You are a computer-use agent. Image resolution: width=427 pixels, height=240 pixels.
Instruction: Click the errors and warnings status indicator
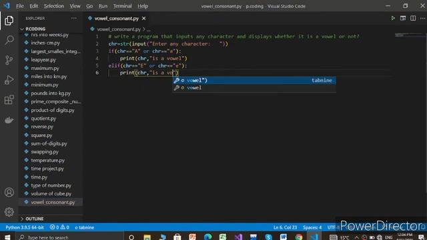point(59,227)
